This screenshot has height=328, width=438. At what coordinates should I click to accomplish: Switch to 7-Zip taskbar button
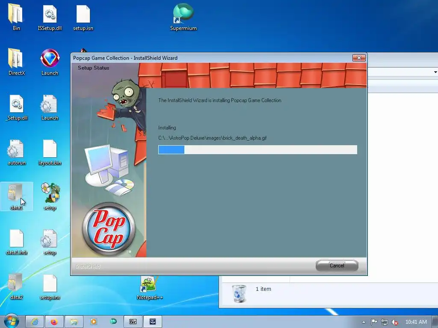[x=133, y=322]
